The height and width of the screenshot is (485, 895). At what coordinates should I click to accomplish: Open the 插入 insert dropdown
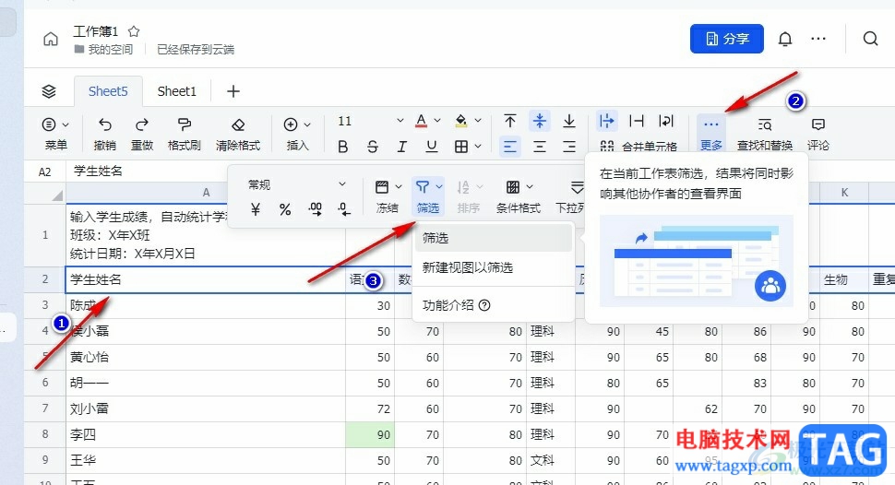pos(297,134)
